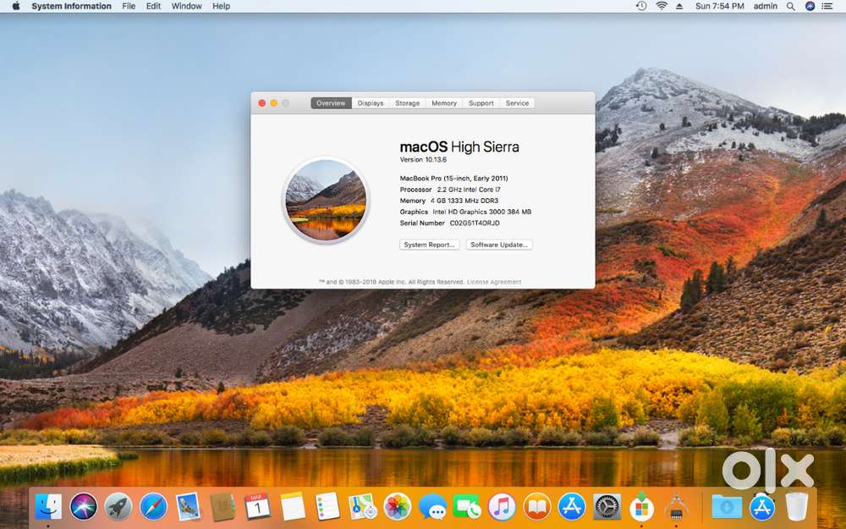Image resolution: width=846 pixels, height=529 pixels.
Task: Open System Preferences gear icon
Action: [x=607, y=506]
